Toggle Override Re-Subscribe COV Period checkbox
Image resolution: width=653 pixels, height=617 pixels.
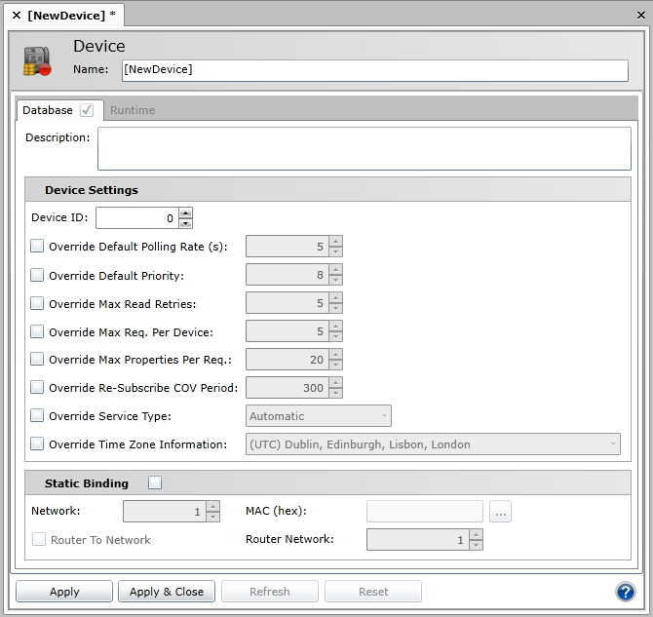coord(38,387)
